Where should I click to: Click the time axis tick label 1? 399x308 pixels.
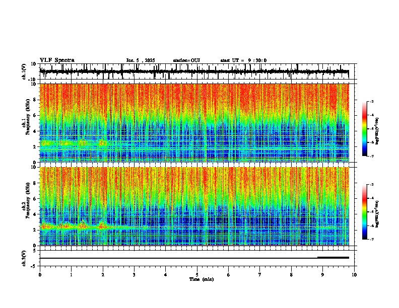coord(72,275)
